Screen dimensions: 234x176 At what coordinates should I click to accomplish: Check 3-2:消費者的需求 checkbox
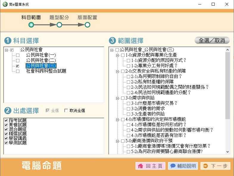click(128, 109)
